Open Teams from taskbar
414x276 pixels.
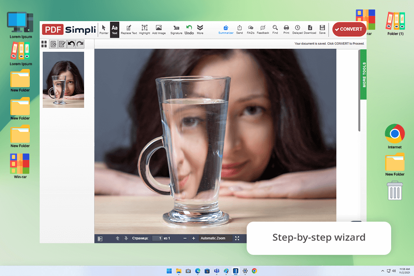coord(217,271)
